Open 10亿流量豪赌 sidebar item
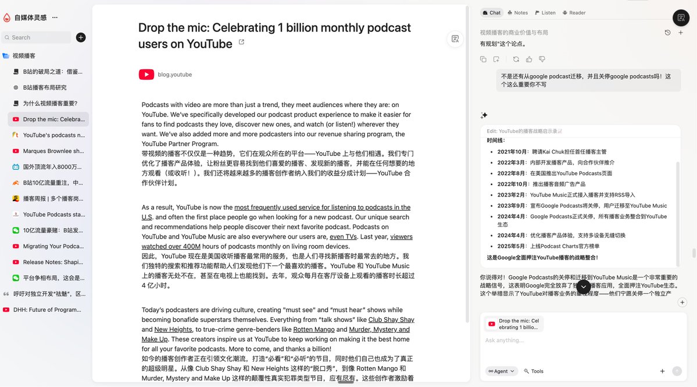 48,230
